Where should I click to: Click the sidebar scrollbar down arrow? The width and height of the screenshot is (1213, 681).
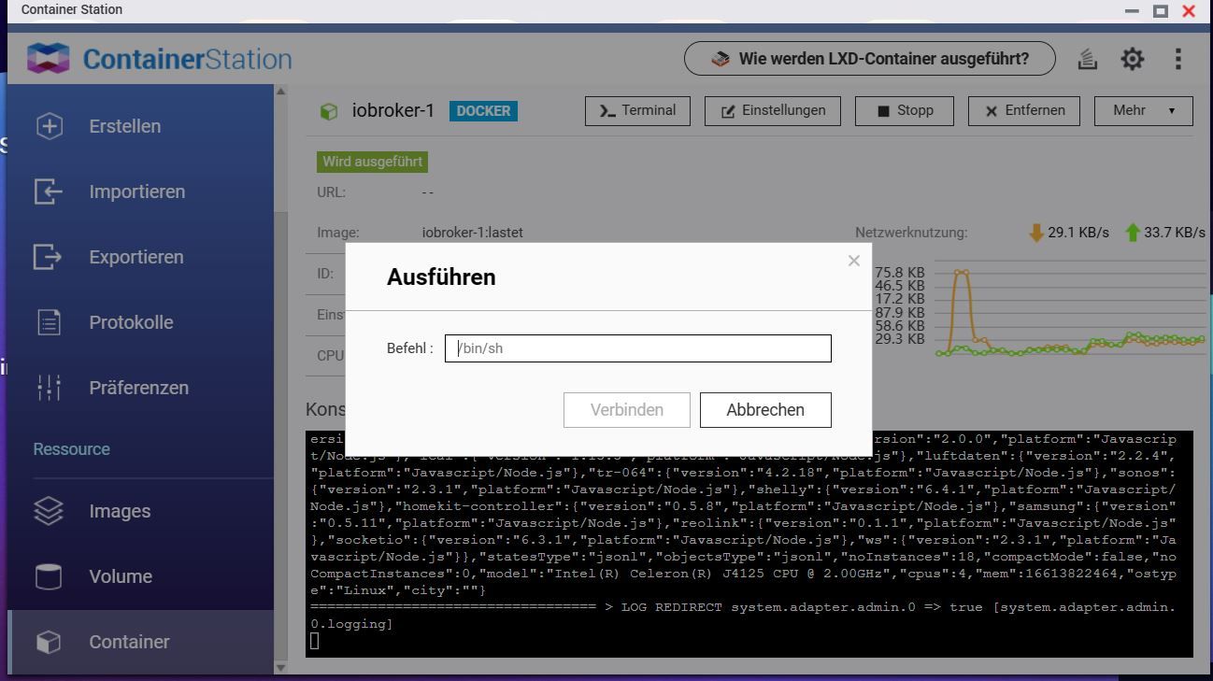[x=281, y=667]
